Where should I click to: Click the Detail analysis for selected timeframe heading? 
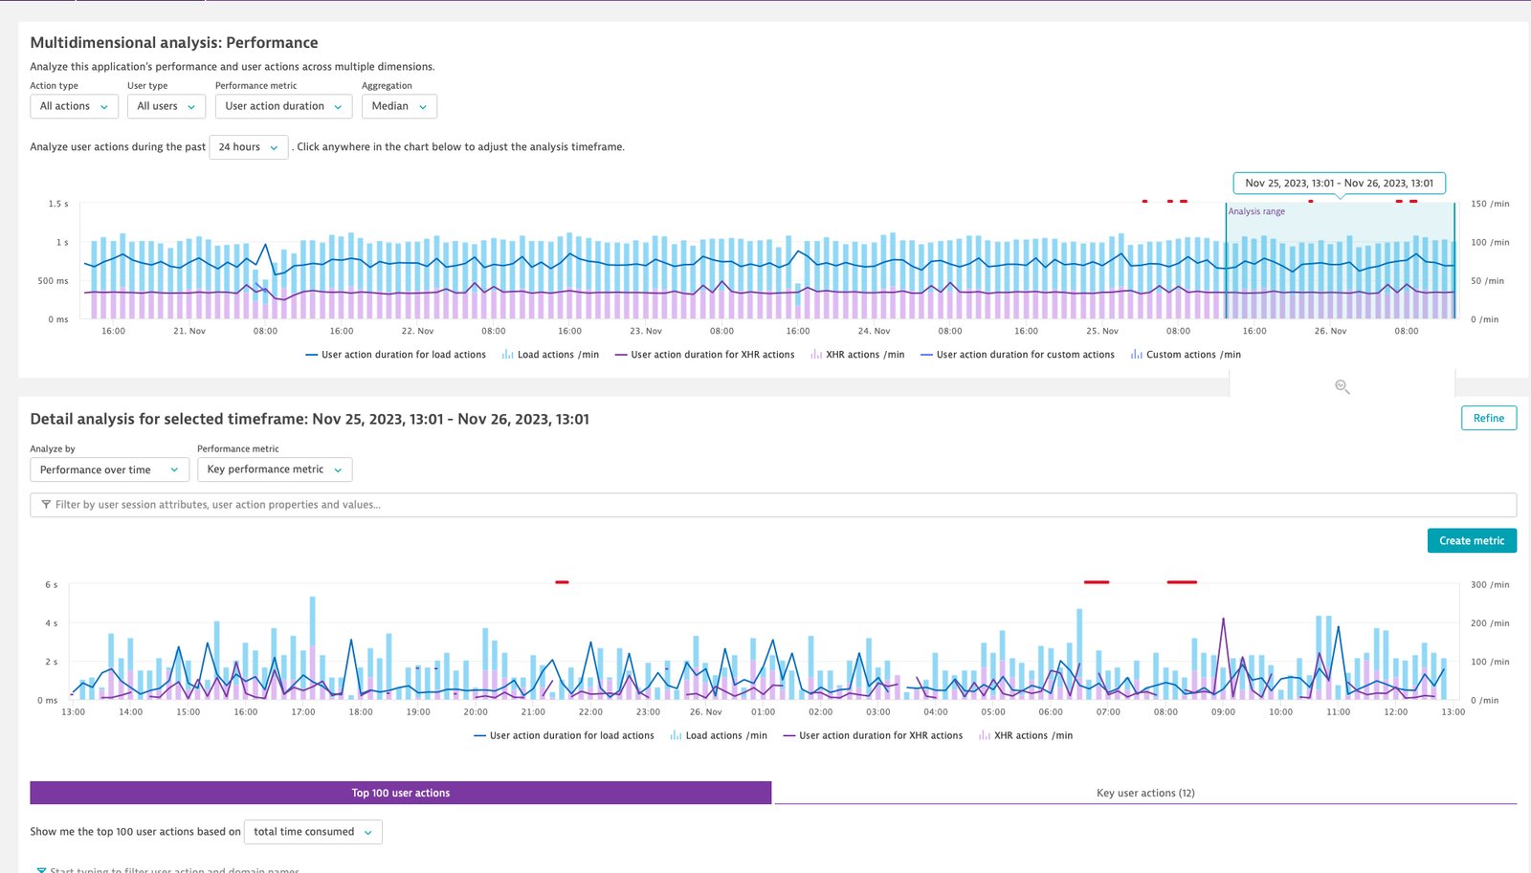coord(309,420)
